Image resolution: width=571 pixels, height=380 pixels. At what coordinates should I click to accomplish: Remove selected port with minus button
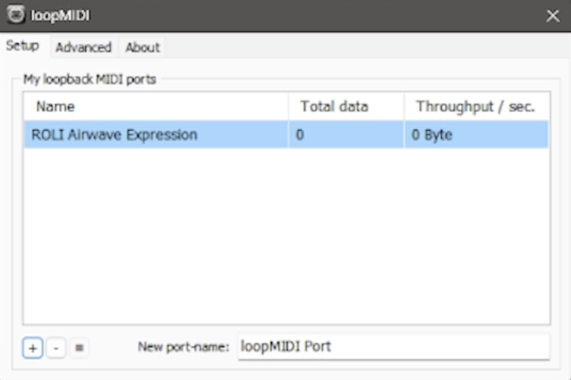click(56, 348)
